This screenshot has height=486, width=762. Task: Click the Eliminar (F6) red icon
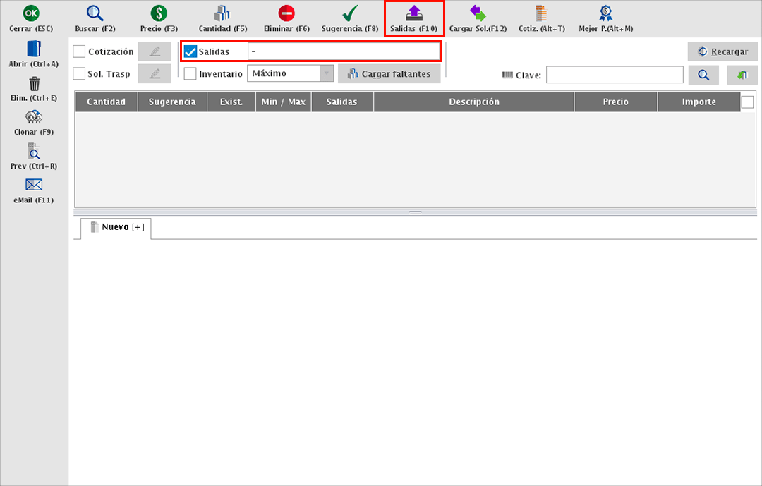[286, 13]
